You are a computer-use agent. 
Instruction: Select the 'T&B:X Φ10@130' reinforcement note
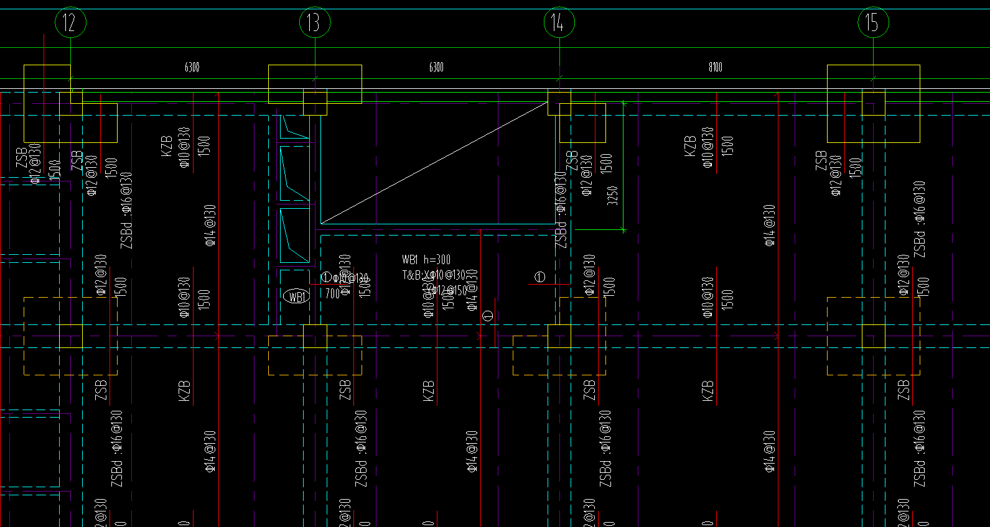(434, 275)
